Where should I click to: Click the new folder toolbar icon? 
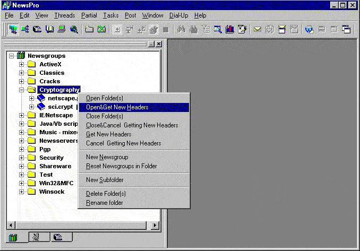tap(90, 29)
